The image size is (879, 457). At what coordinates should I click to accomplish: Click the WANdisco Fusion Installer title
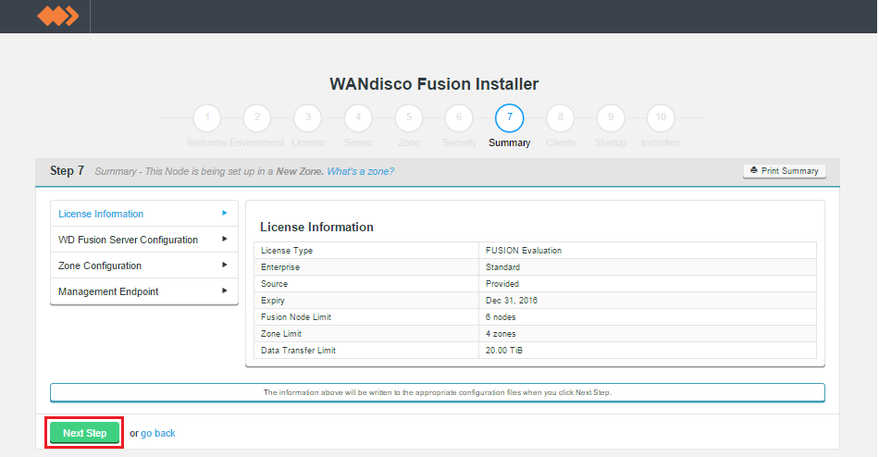click(x=434, y=84)
